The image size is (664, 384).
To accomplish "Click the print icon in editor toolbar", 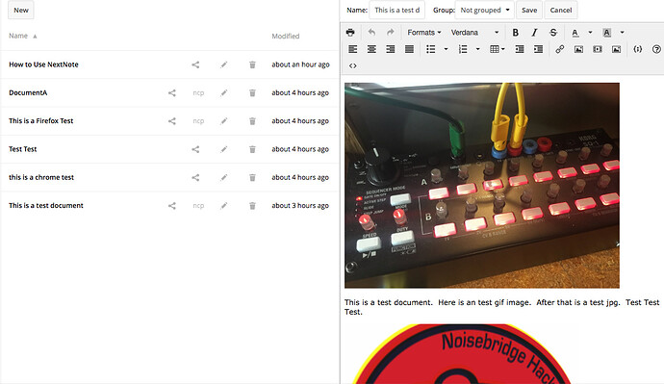I will [350, 32].
